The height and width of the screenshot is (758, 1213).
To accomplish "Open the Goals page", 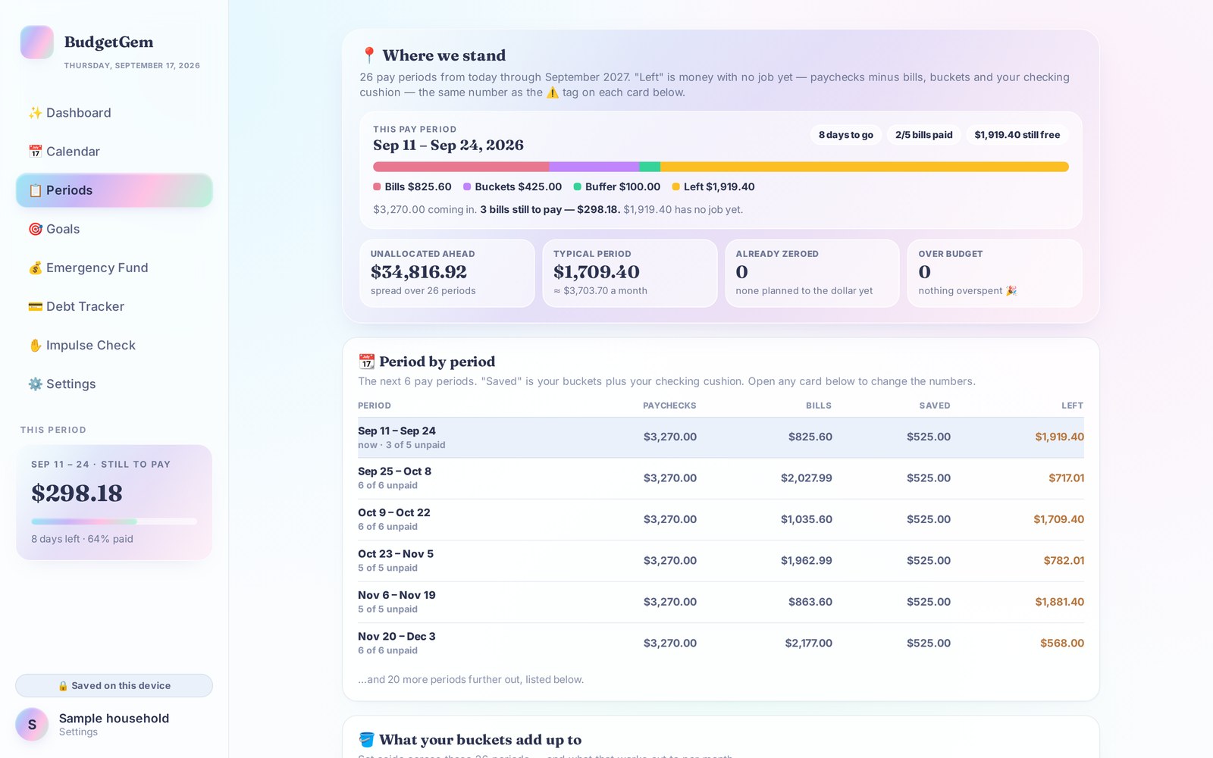I will pos(114,229).
